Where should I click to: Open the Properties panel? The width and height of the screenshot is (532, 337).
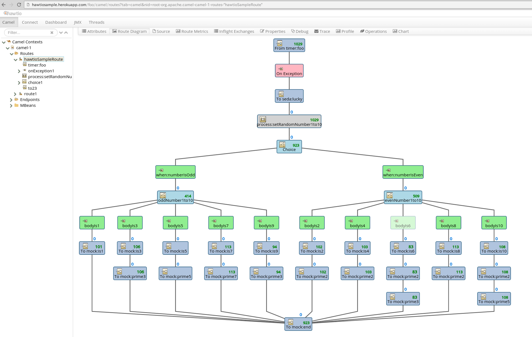point(272,31)
